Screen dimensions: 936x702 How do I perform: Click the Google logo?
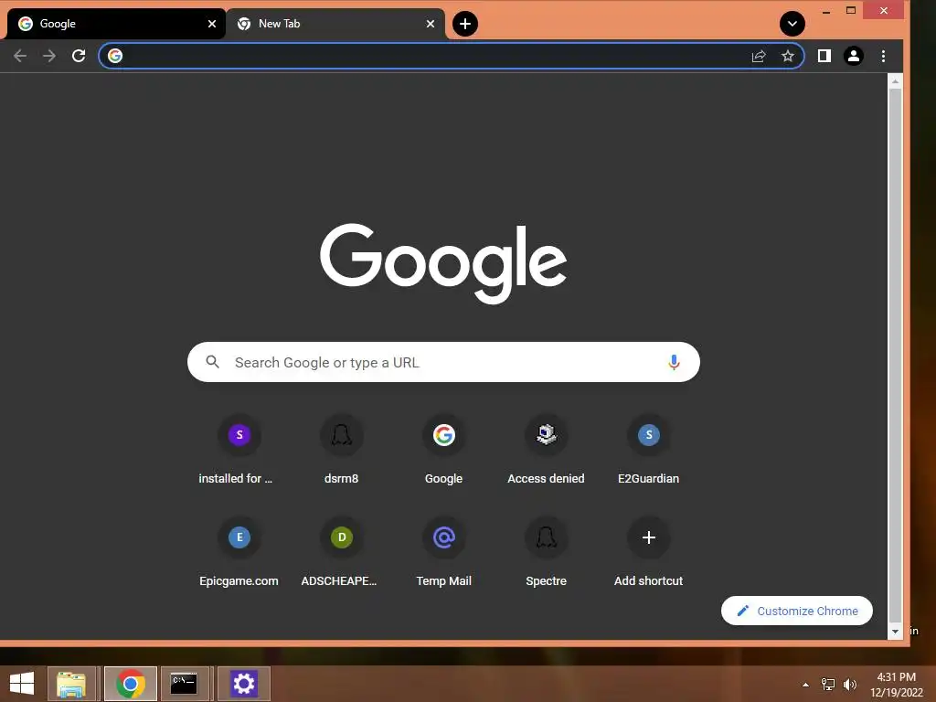click(443, 263)
